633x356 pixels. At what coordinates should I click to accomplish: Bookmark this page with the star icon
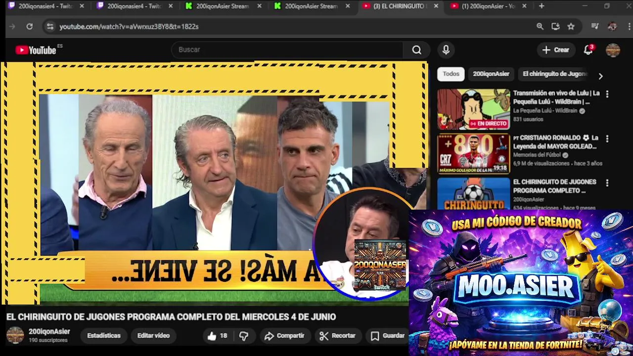click(571, 26)
